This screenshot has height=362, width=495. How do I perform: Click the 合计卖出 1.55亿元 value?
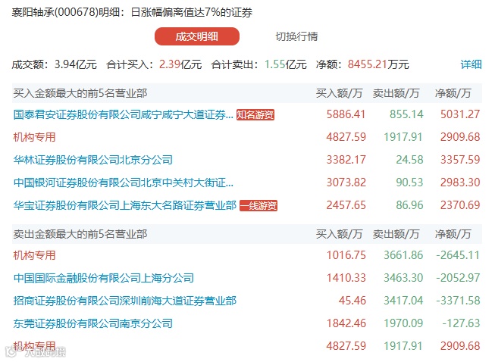pos(285,64)
